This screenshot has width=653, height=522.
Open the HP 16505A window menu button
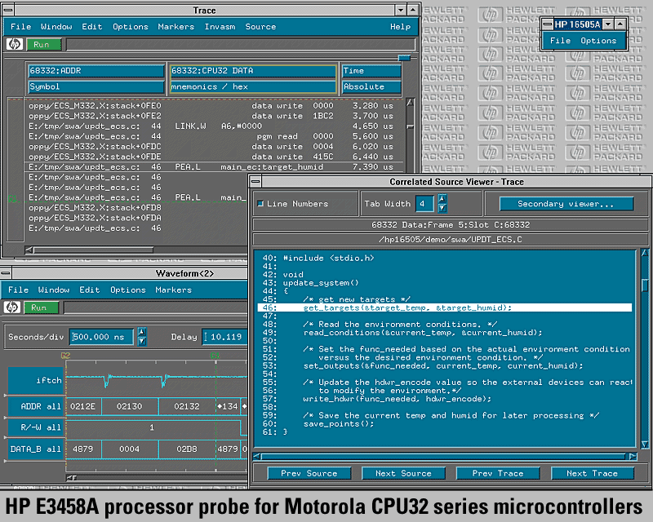pyautogui.click(x=548, y=24)
